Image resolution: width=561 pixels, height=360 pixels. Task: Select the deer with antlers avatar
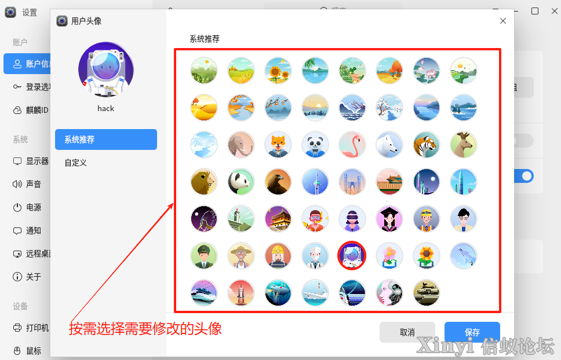(x=464, y=145)
